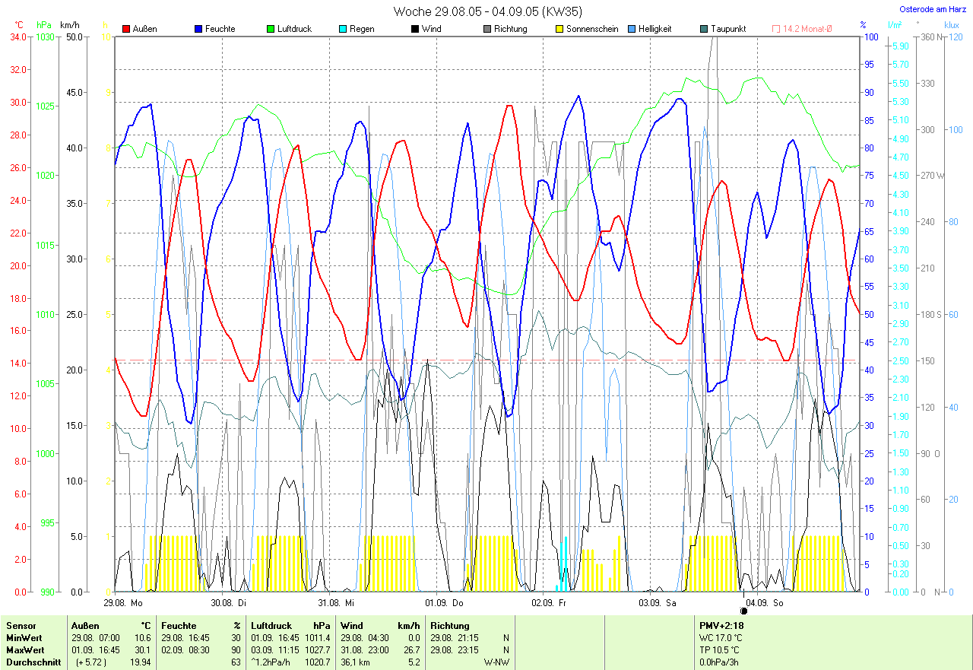This screenshot has height=670, width=973.
Task: Select the 01.09. Do date label
Action: point(443,602)
